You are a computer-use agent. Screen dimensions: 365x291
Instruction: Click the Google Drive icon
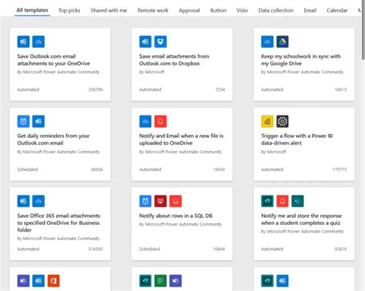tap(283, 42)
